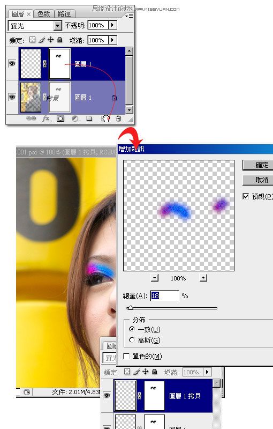Toggle the 預視(P) preview checkbox
The width and height of the screenshot is (273, 429).
coord(246,196)
